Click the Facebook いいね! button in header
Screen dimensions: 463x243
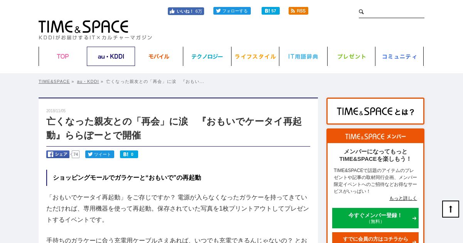pyautogui.click(x=186, y=11)
